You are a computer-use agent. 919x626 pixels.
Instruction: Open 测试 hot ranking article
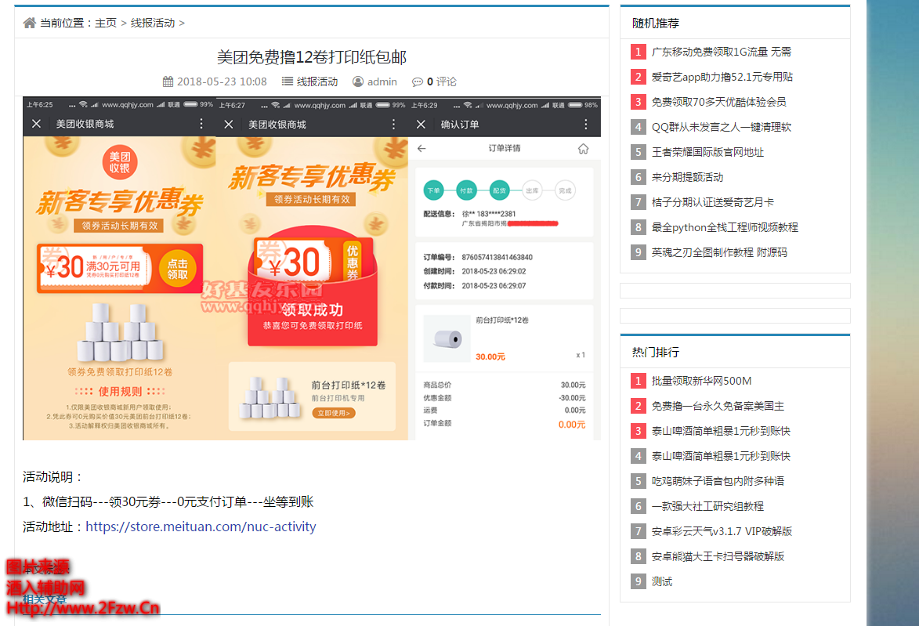[x=662, y=581]
